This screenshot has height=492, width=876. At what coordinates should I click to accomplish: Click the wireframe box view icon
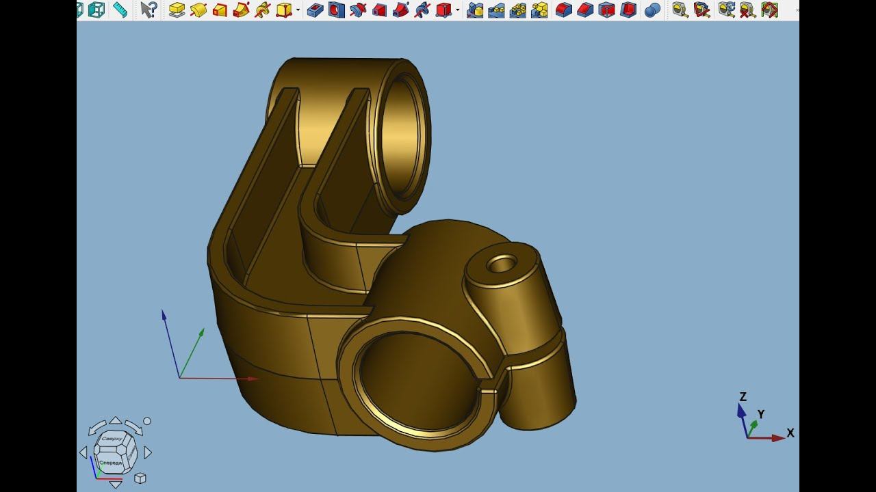click(96, 10)
